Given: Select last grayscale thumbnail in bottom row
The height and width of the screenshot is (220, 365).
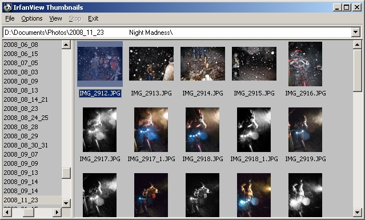Looking at the screenshot, I should pyautogui.click(x=305, y=195).
